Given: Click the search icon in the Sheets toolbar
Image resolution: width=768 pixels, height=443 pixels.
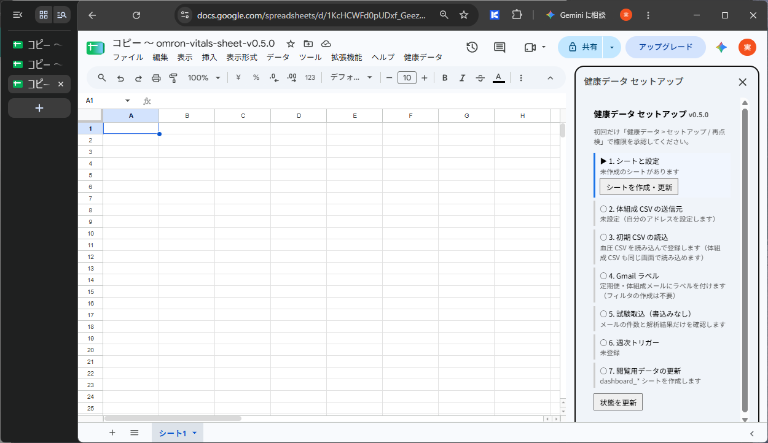Looking at the screenshot, I should tap(103, 78).
